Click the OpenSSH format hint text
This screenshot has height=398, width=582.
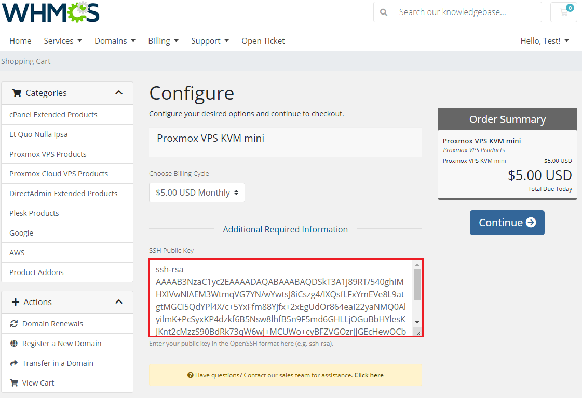(241, 344)
